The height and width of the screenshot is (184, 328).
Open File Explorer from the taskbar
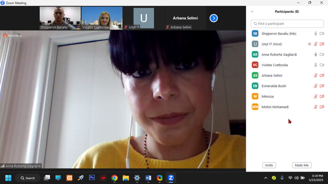click(126, 178)
